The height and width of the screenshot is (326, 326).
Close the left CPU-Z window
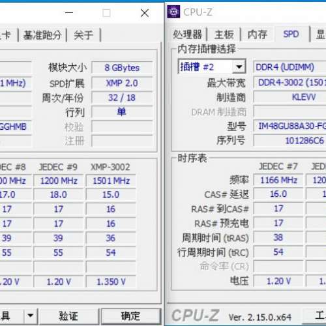click(x=145, y=13)
